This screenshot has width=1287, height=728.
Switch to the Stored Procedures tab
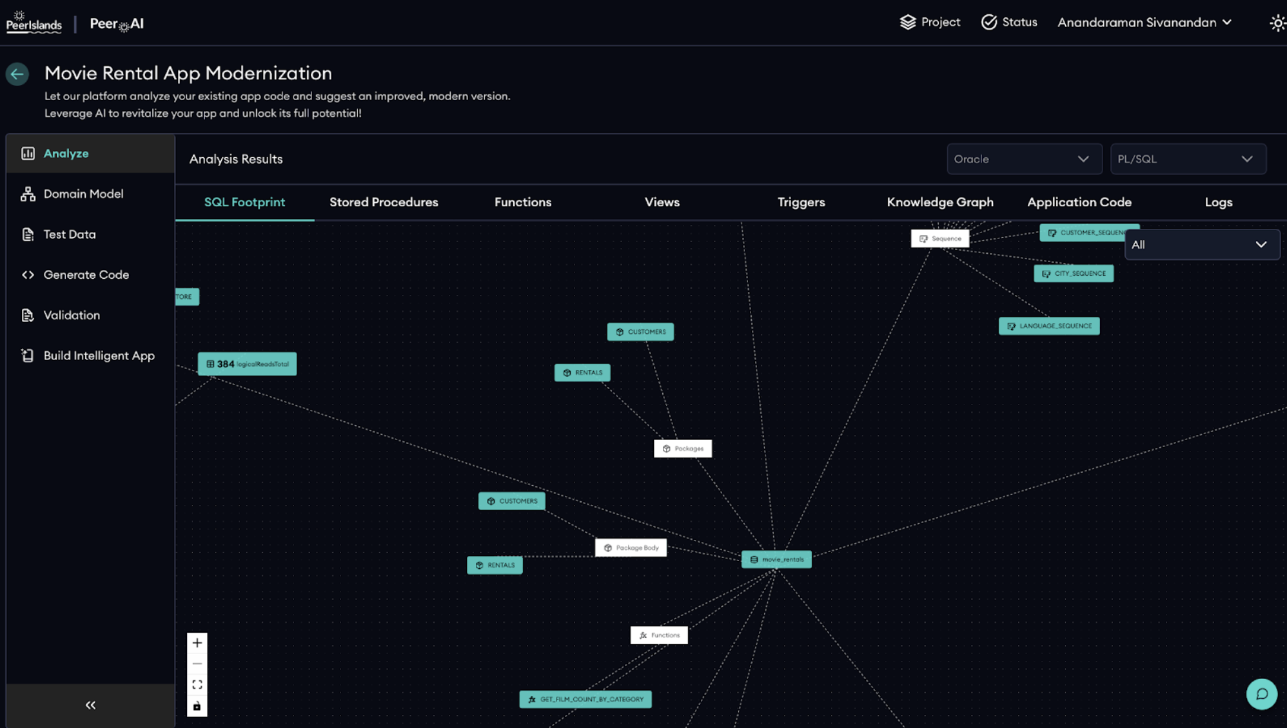(384, 202)
